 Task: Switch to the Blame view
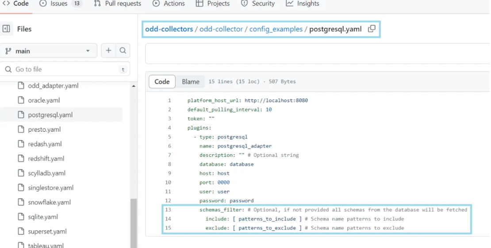click(191, 81)
